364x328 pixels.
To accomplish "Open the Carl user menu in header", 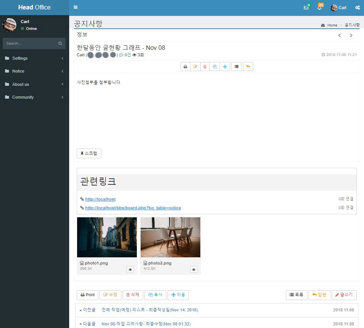I will (338, 8).
